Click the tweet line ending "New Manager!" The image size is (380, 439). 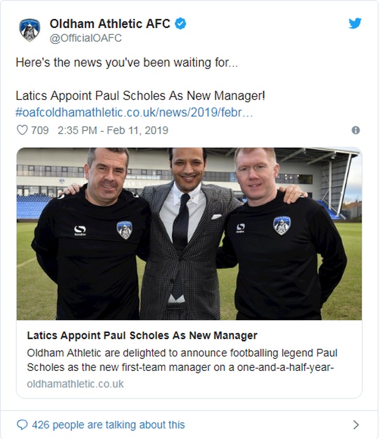140,95
